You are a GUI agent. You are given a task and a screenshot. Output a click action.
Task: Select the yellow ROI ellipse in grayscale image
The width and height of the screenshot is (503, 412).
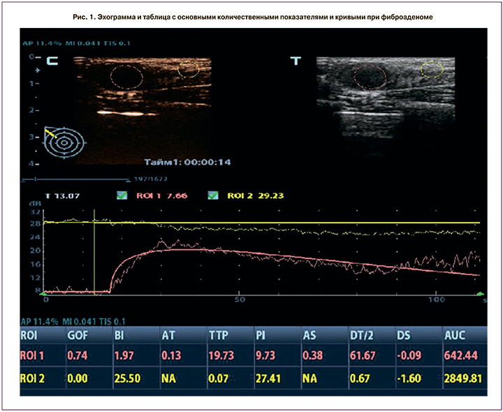[x=432, y=69]
